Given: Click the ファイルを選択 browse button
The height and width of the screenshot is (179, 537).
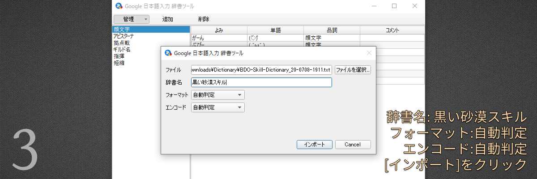Looking at the screenshot, I should (x=353, y=70).
